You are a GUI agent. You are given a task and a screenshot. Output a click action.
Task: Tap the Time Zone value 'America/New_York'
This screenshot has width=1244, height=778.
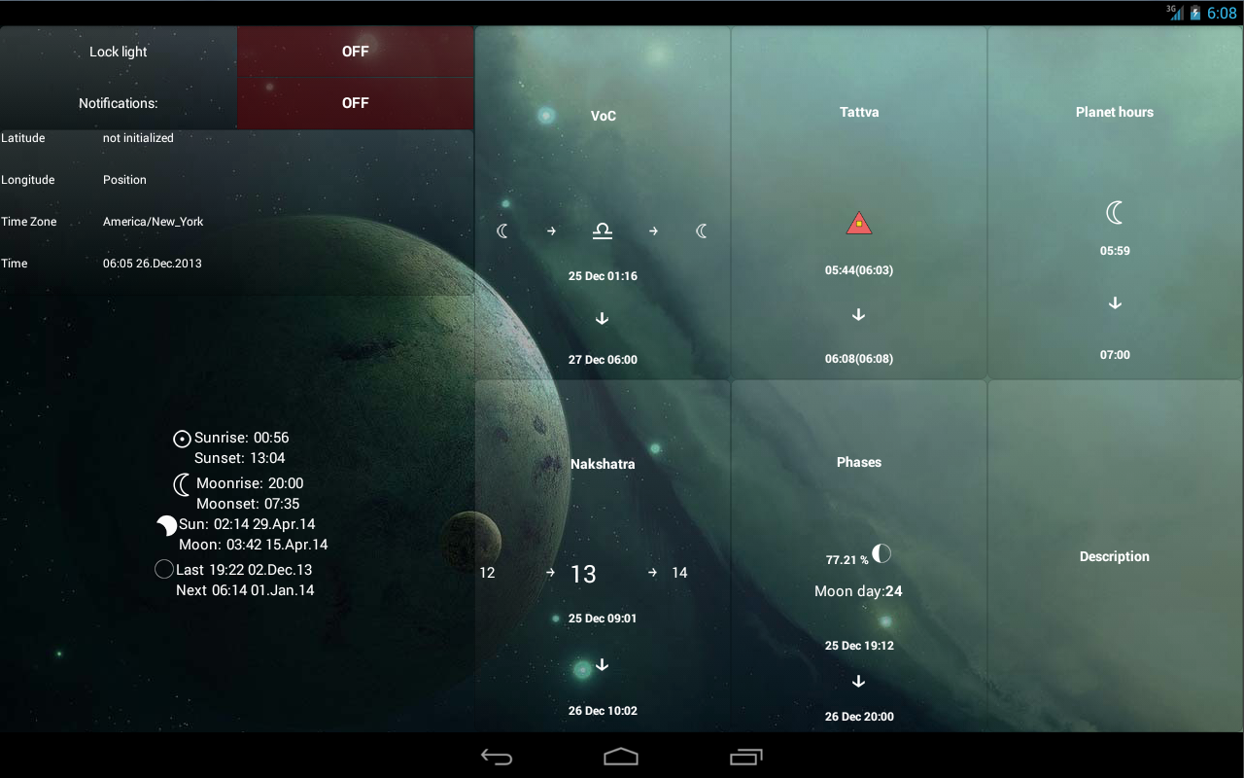pyautogui.click(x=154, y=222)
